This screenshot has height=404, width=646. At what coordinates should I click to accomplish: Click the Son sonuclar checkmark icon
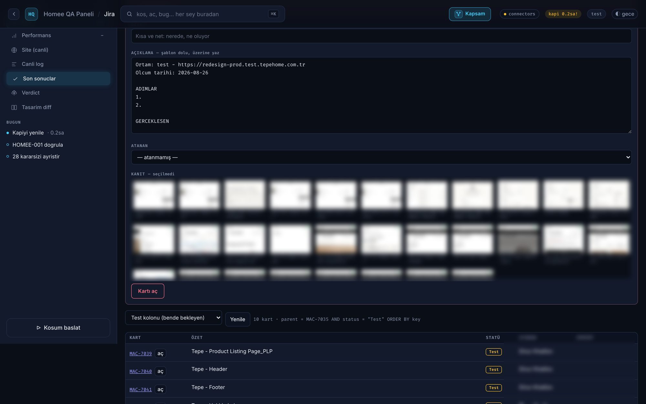[15, 79]
